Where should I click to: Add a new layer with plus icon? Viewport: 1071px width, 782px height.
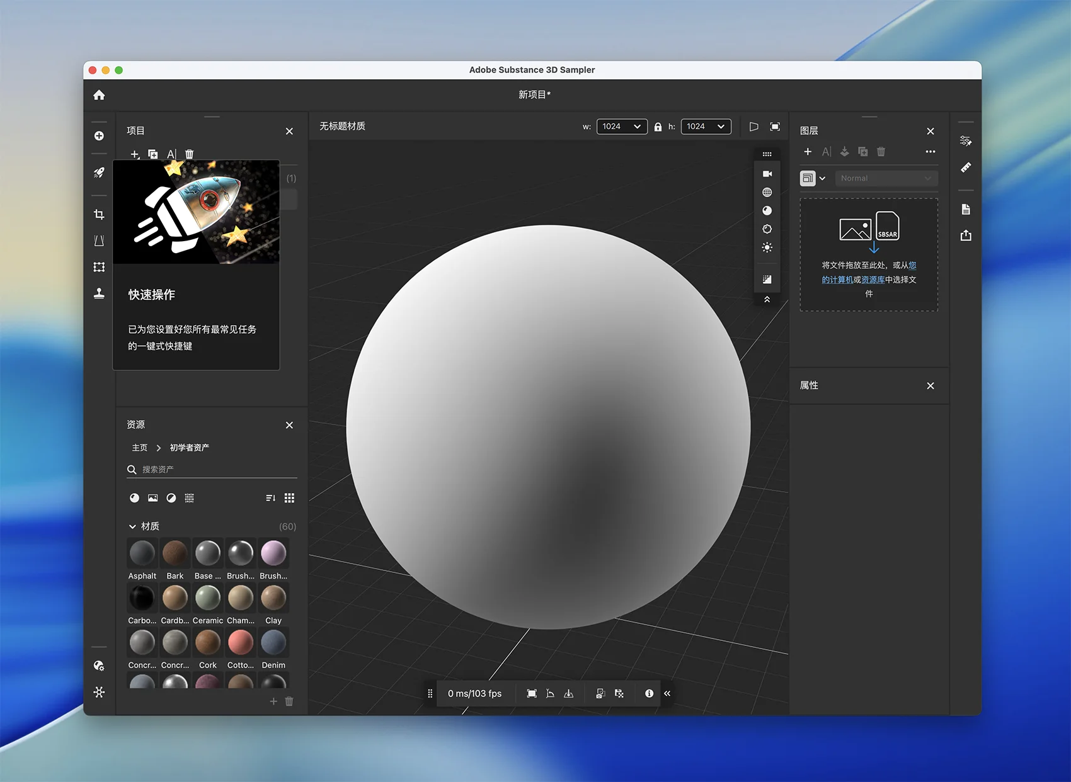tap(808, 152)
